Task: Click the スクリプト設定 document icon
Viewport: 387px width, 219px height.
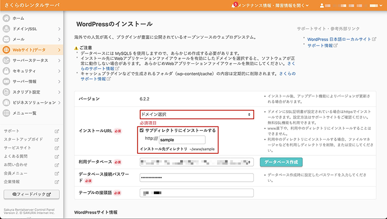Action: pyautogui.click(x=6, y=92)
